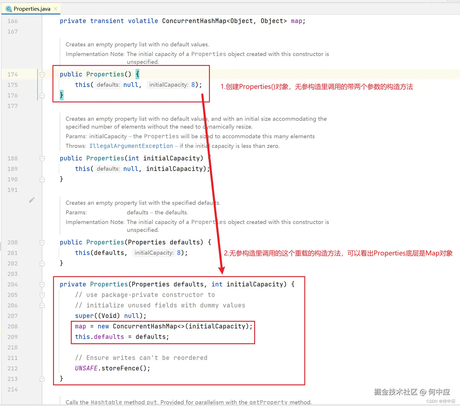
Task: Click line number 208 in gutter
Action: (x=13, y=326)
